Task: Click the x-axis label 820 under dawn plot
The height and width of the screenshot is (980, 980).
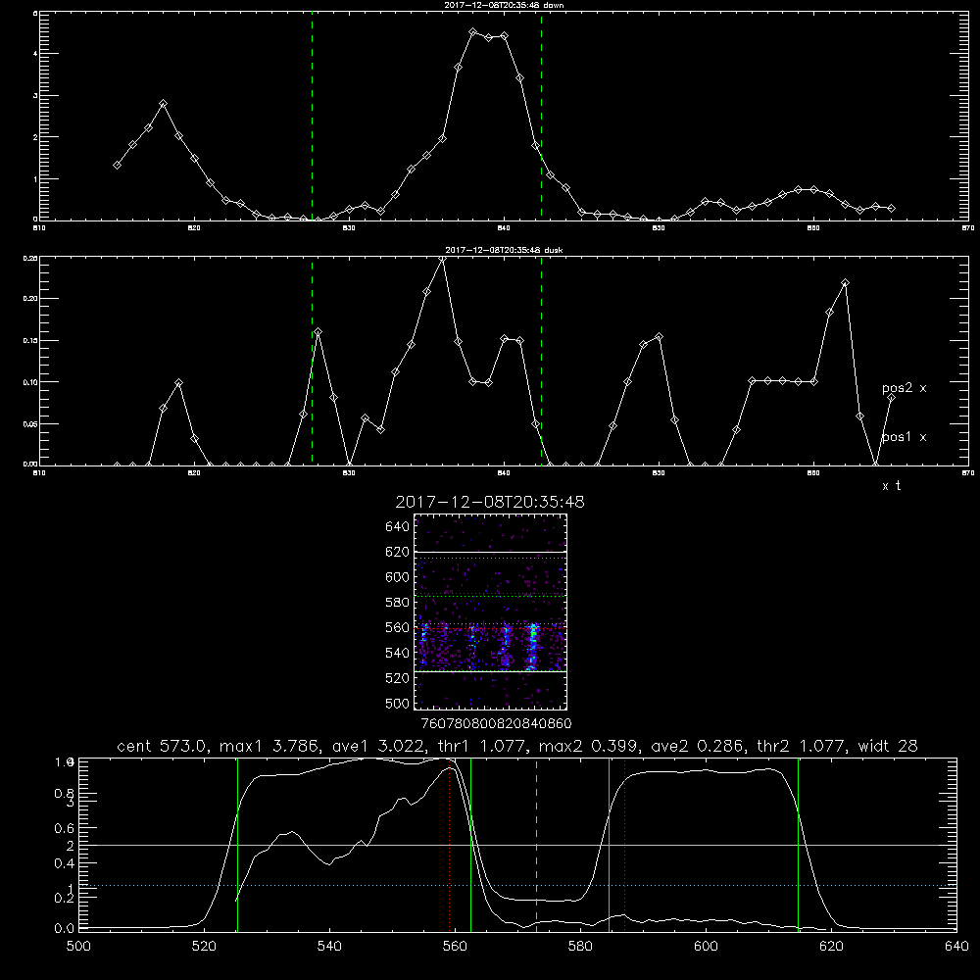Action: [194, 228]
